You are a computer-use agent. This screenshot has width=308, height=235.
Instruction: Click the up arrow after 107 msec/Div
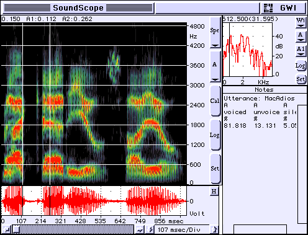[x=214, y=229]
